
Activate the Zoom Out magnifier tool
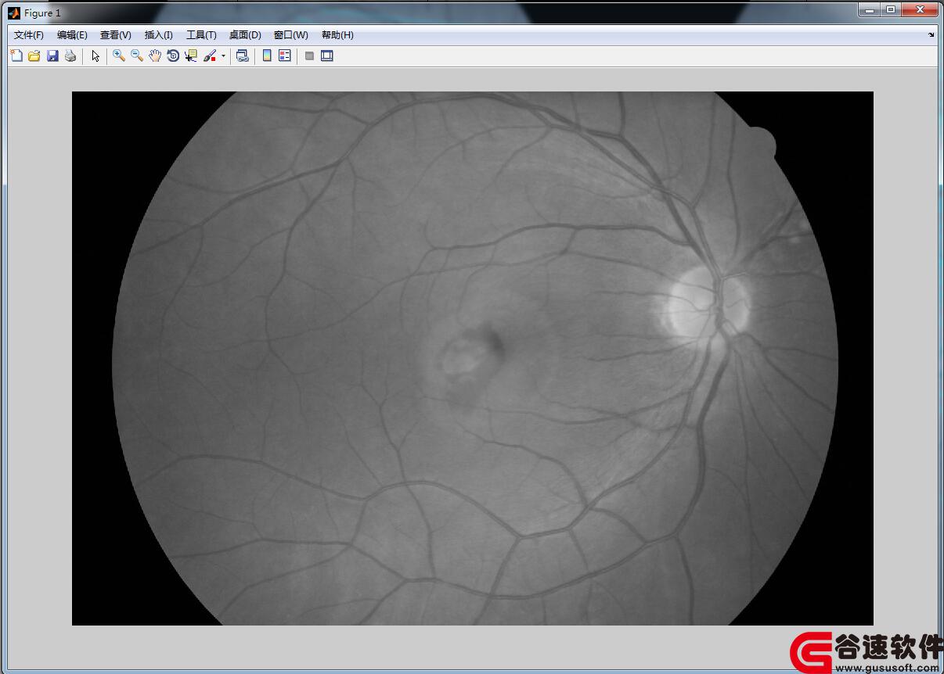click(x=137, y=56)
